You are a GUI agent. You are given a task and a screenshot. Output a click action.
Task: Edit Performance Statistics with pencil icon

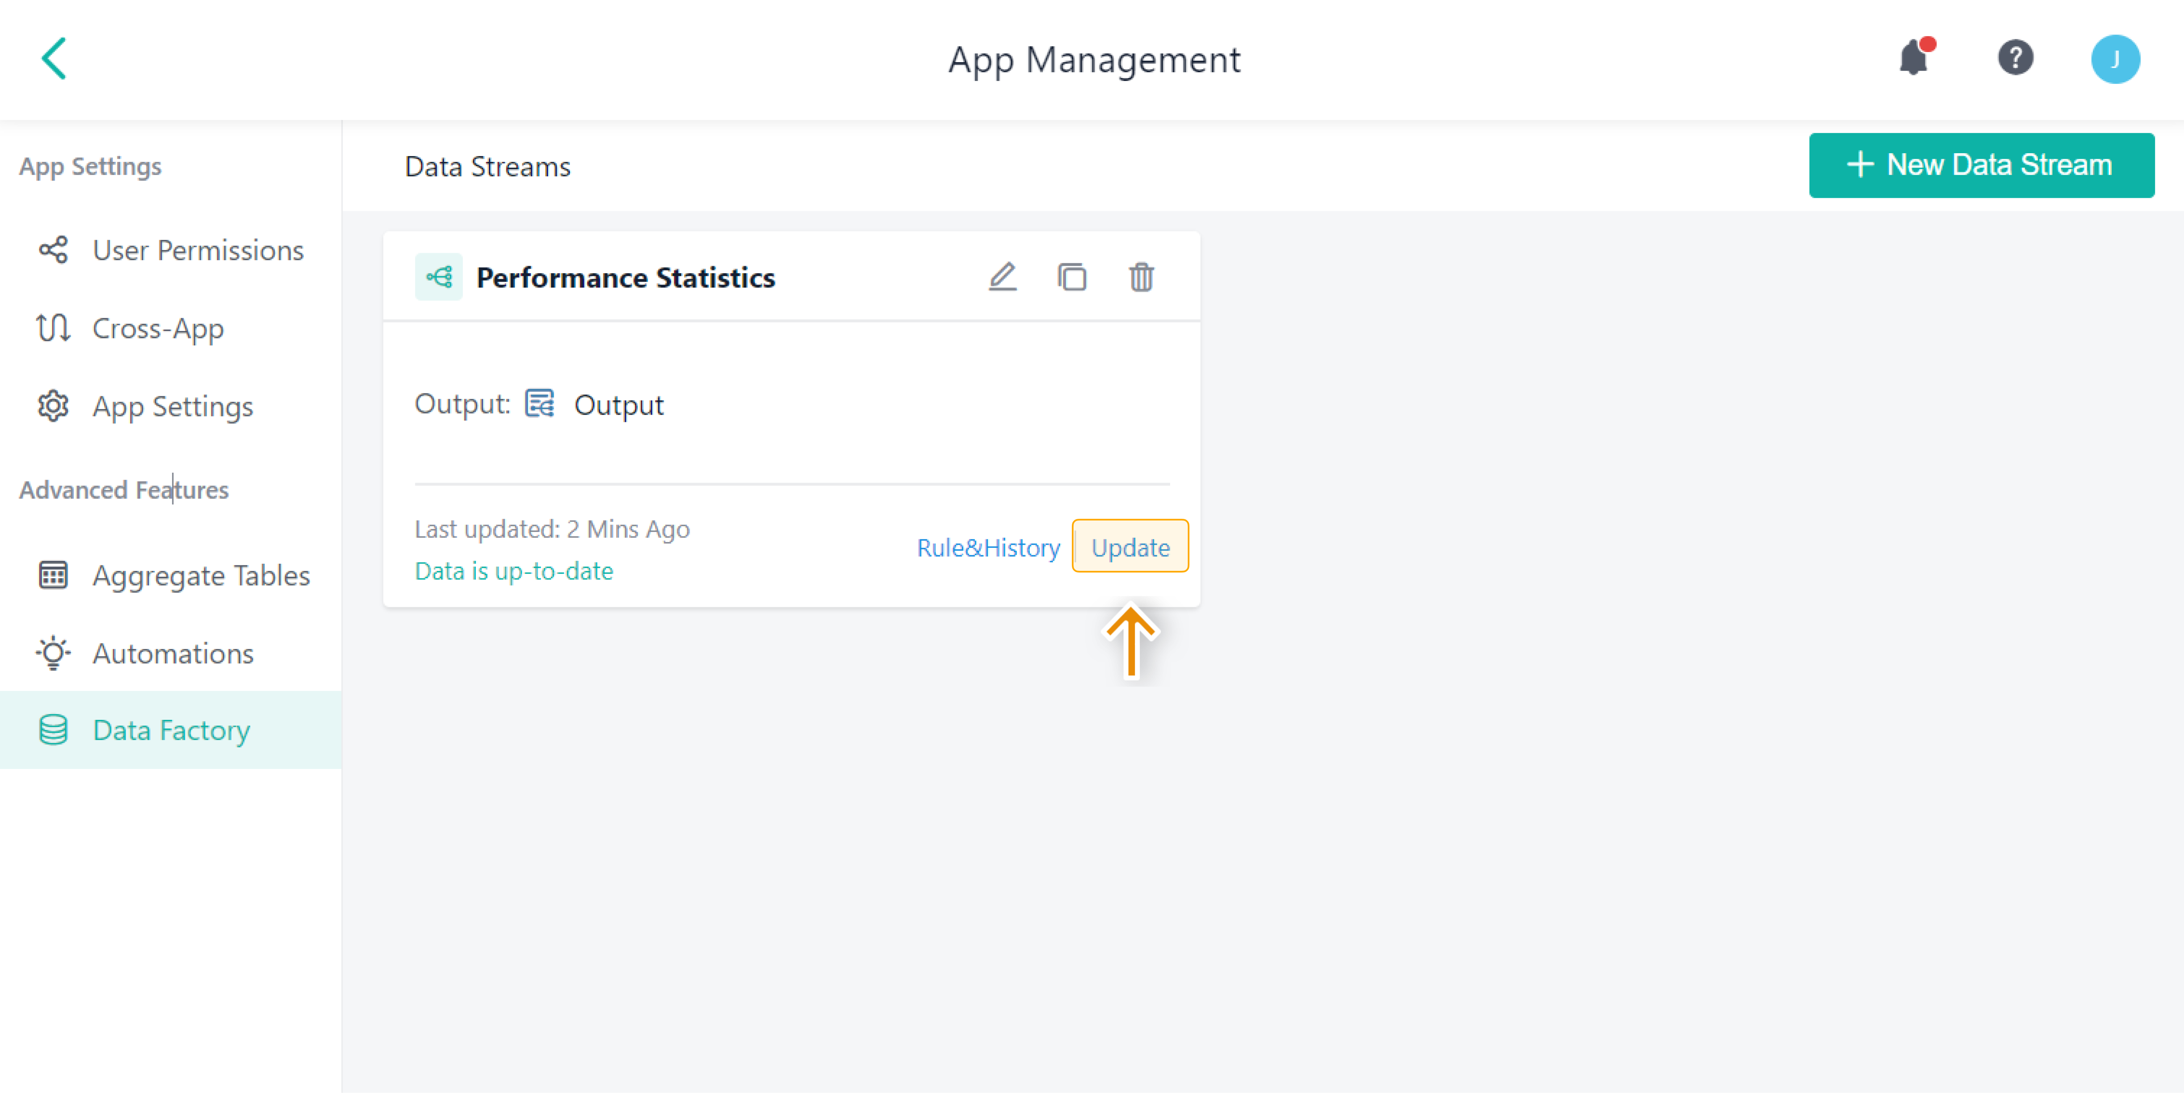1002,277
